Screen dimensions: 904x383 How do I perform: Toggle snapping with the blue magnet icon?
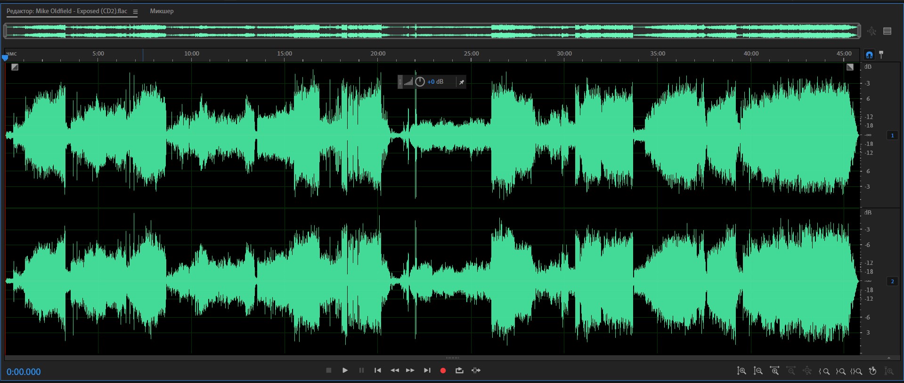pos(869,55)
